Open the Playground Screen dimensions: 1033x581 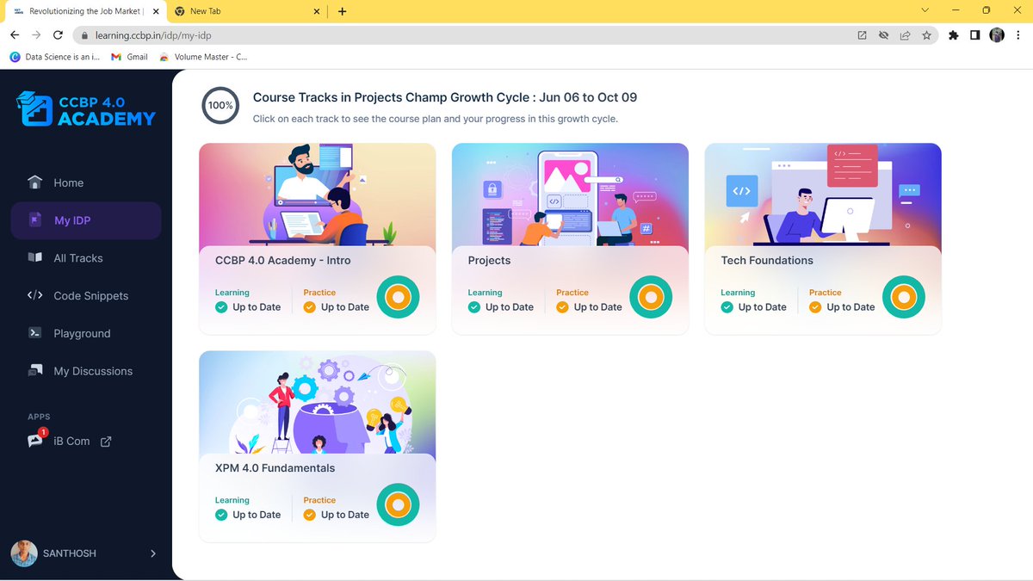pos(81,333)
